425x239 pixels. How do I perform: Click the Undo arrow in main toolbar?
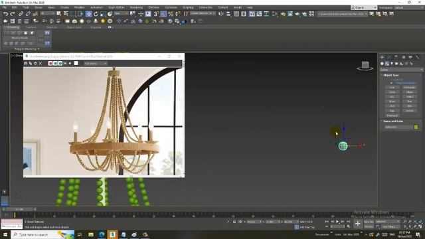click(x=6, y=13)
